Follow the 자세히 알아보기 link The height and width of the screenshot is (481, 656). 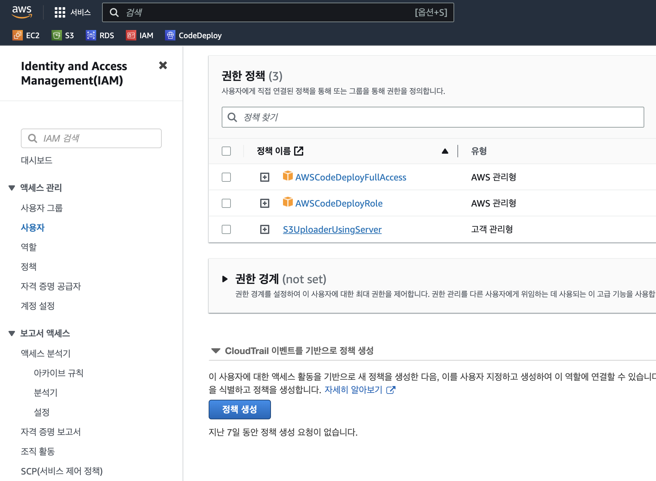353,390
